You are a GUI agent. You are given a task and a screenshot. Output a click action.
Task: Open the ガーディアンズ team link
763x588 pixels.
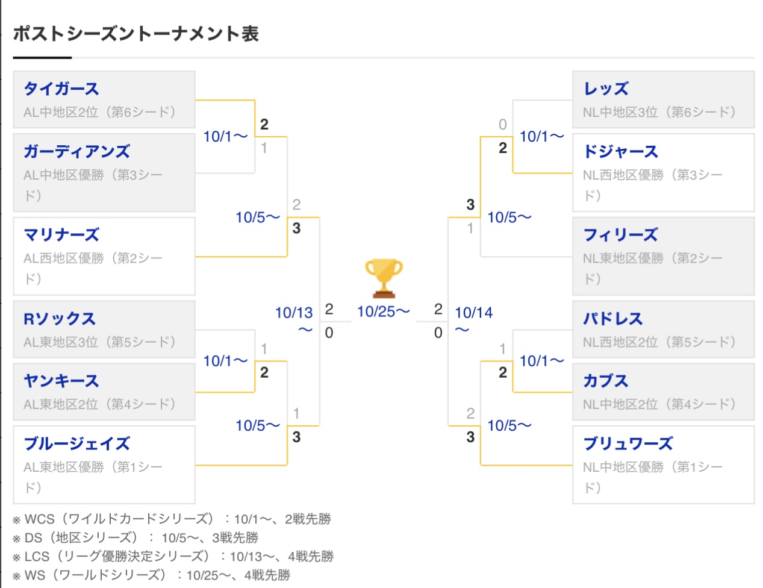[76, 152]
